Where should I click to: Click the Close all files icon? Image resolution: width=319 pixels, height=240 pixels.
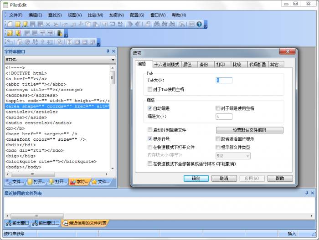pos(56,25)
